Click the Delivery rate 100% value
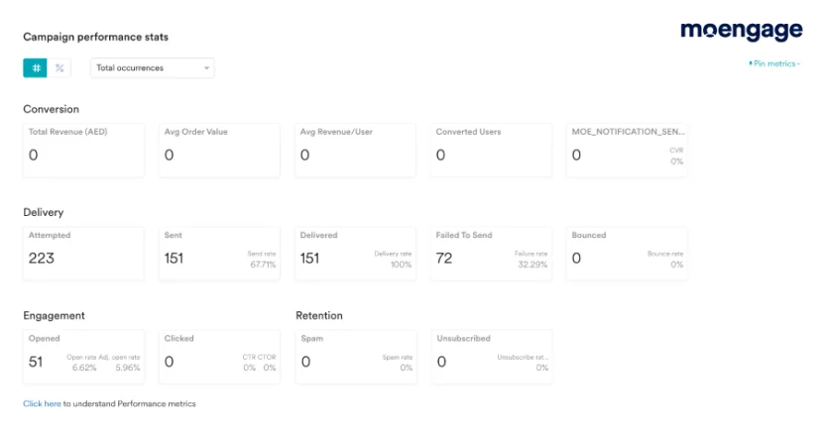 (401, 265)
